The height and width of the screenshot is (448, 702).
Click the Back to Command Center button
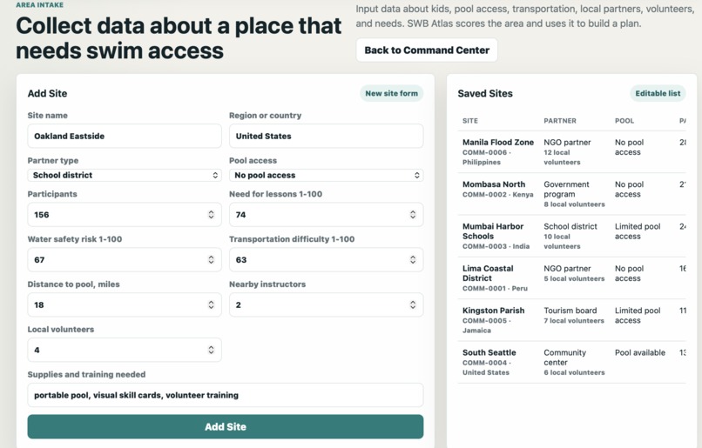click(427, 50)
